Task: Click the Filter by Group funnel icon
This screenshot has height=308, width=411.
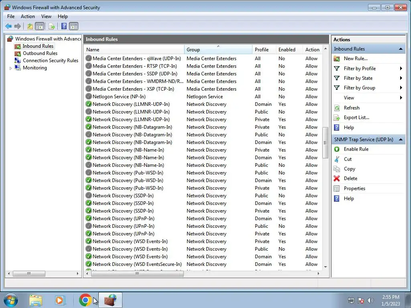Action: pyautogui.click(x=337, y=88)
